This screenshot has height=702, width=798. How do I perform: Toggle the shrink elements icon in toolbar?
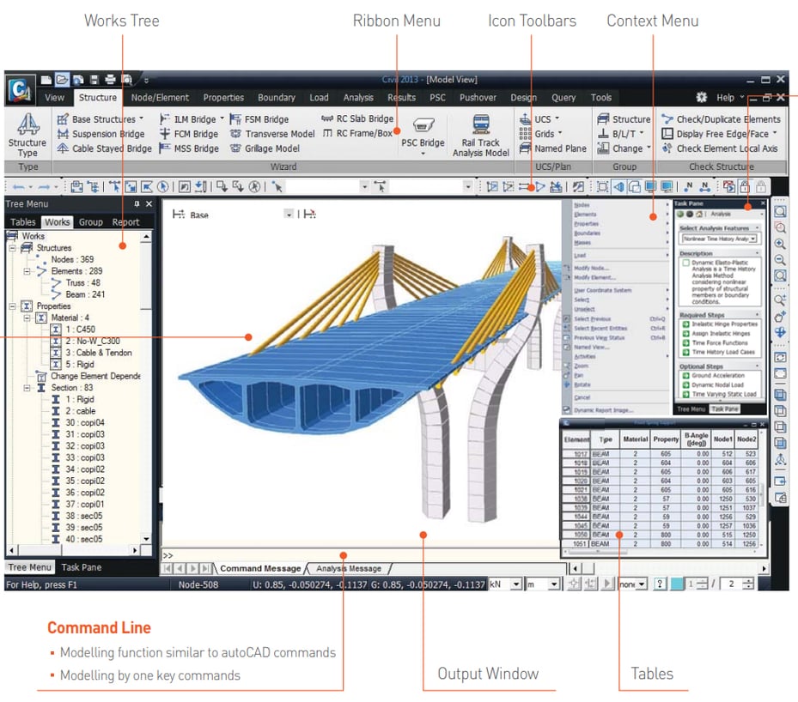tap(602, 186)
